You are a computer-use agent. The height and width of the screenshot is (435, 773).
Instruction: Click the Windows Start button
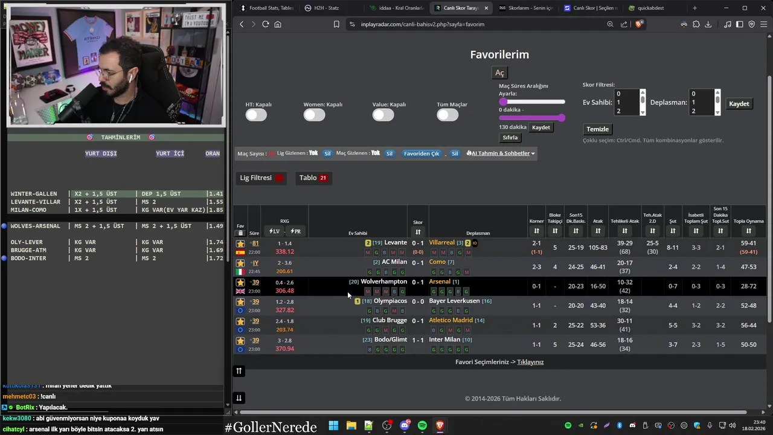point(333,426)
